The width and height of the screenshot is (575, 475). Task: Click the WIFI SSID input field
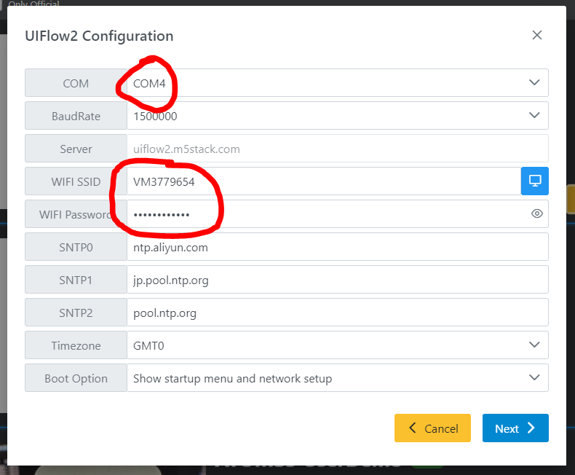(x=323, y=181)
